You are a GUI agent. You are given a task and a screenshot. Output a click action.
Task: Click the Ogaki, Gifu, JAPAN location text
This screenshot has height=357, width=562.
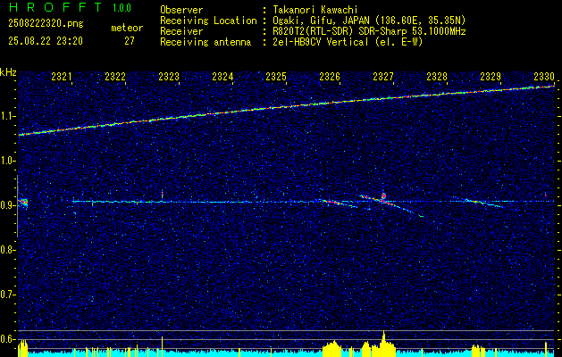tap(369, 21)
